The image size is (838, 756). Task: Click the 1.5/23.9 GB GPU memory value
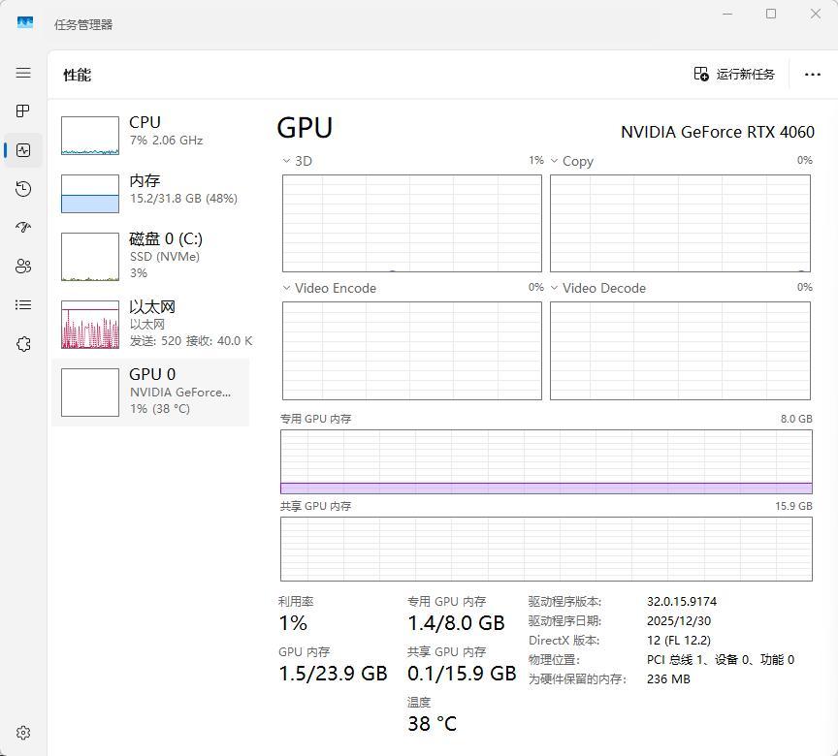(333, 674)
